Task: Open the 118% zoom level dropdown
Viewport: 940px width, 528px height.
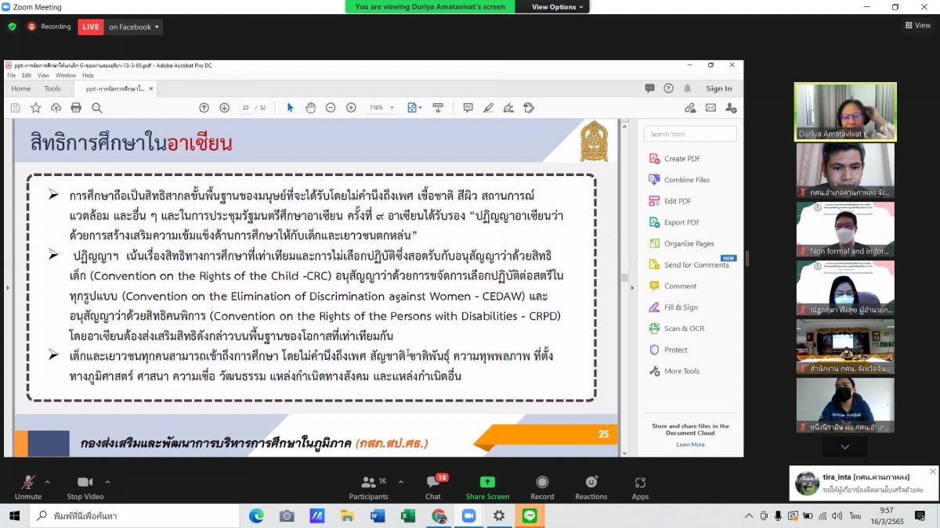Action: (381, 108)
